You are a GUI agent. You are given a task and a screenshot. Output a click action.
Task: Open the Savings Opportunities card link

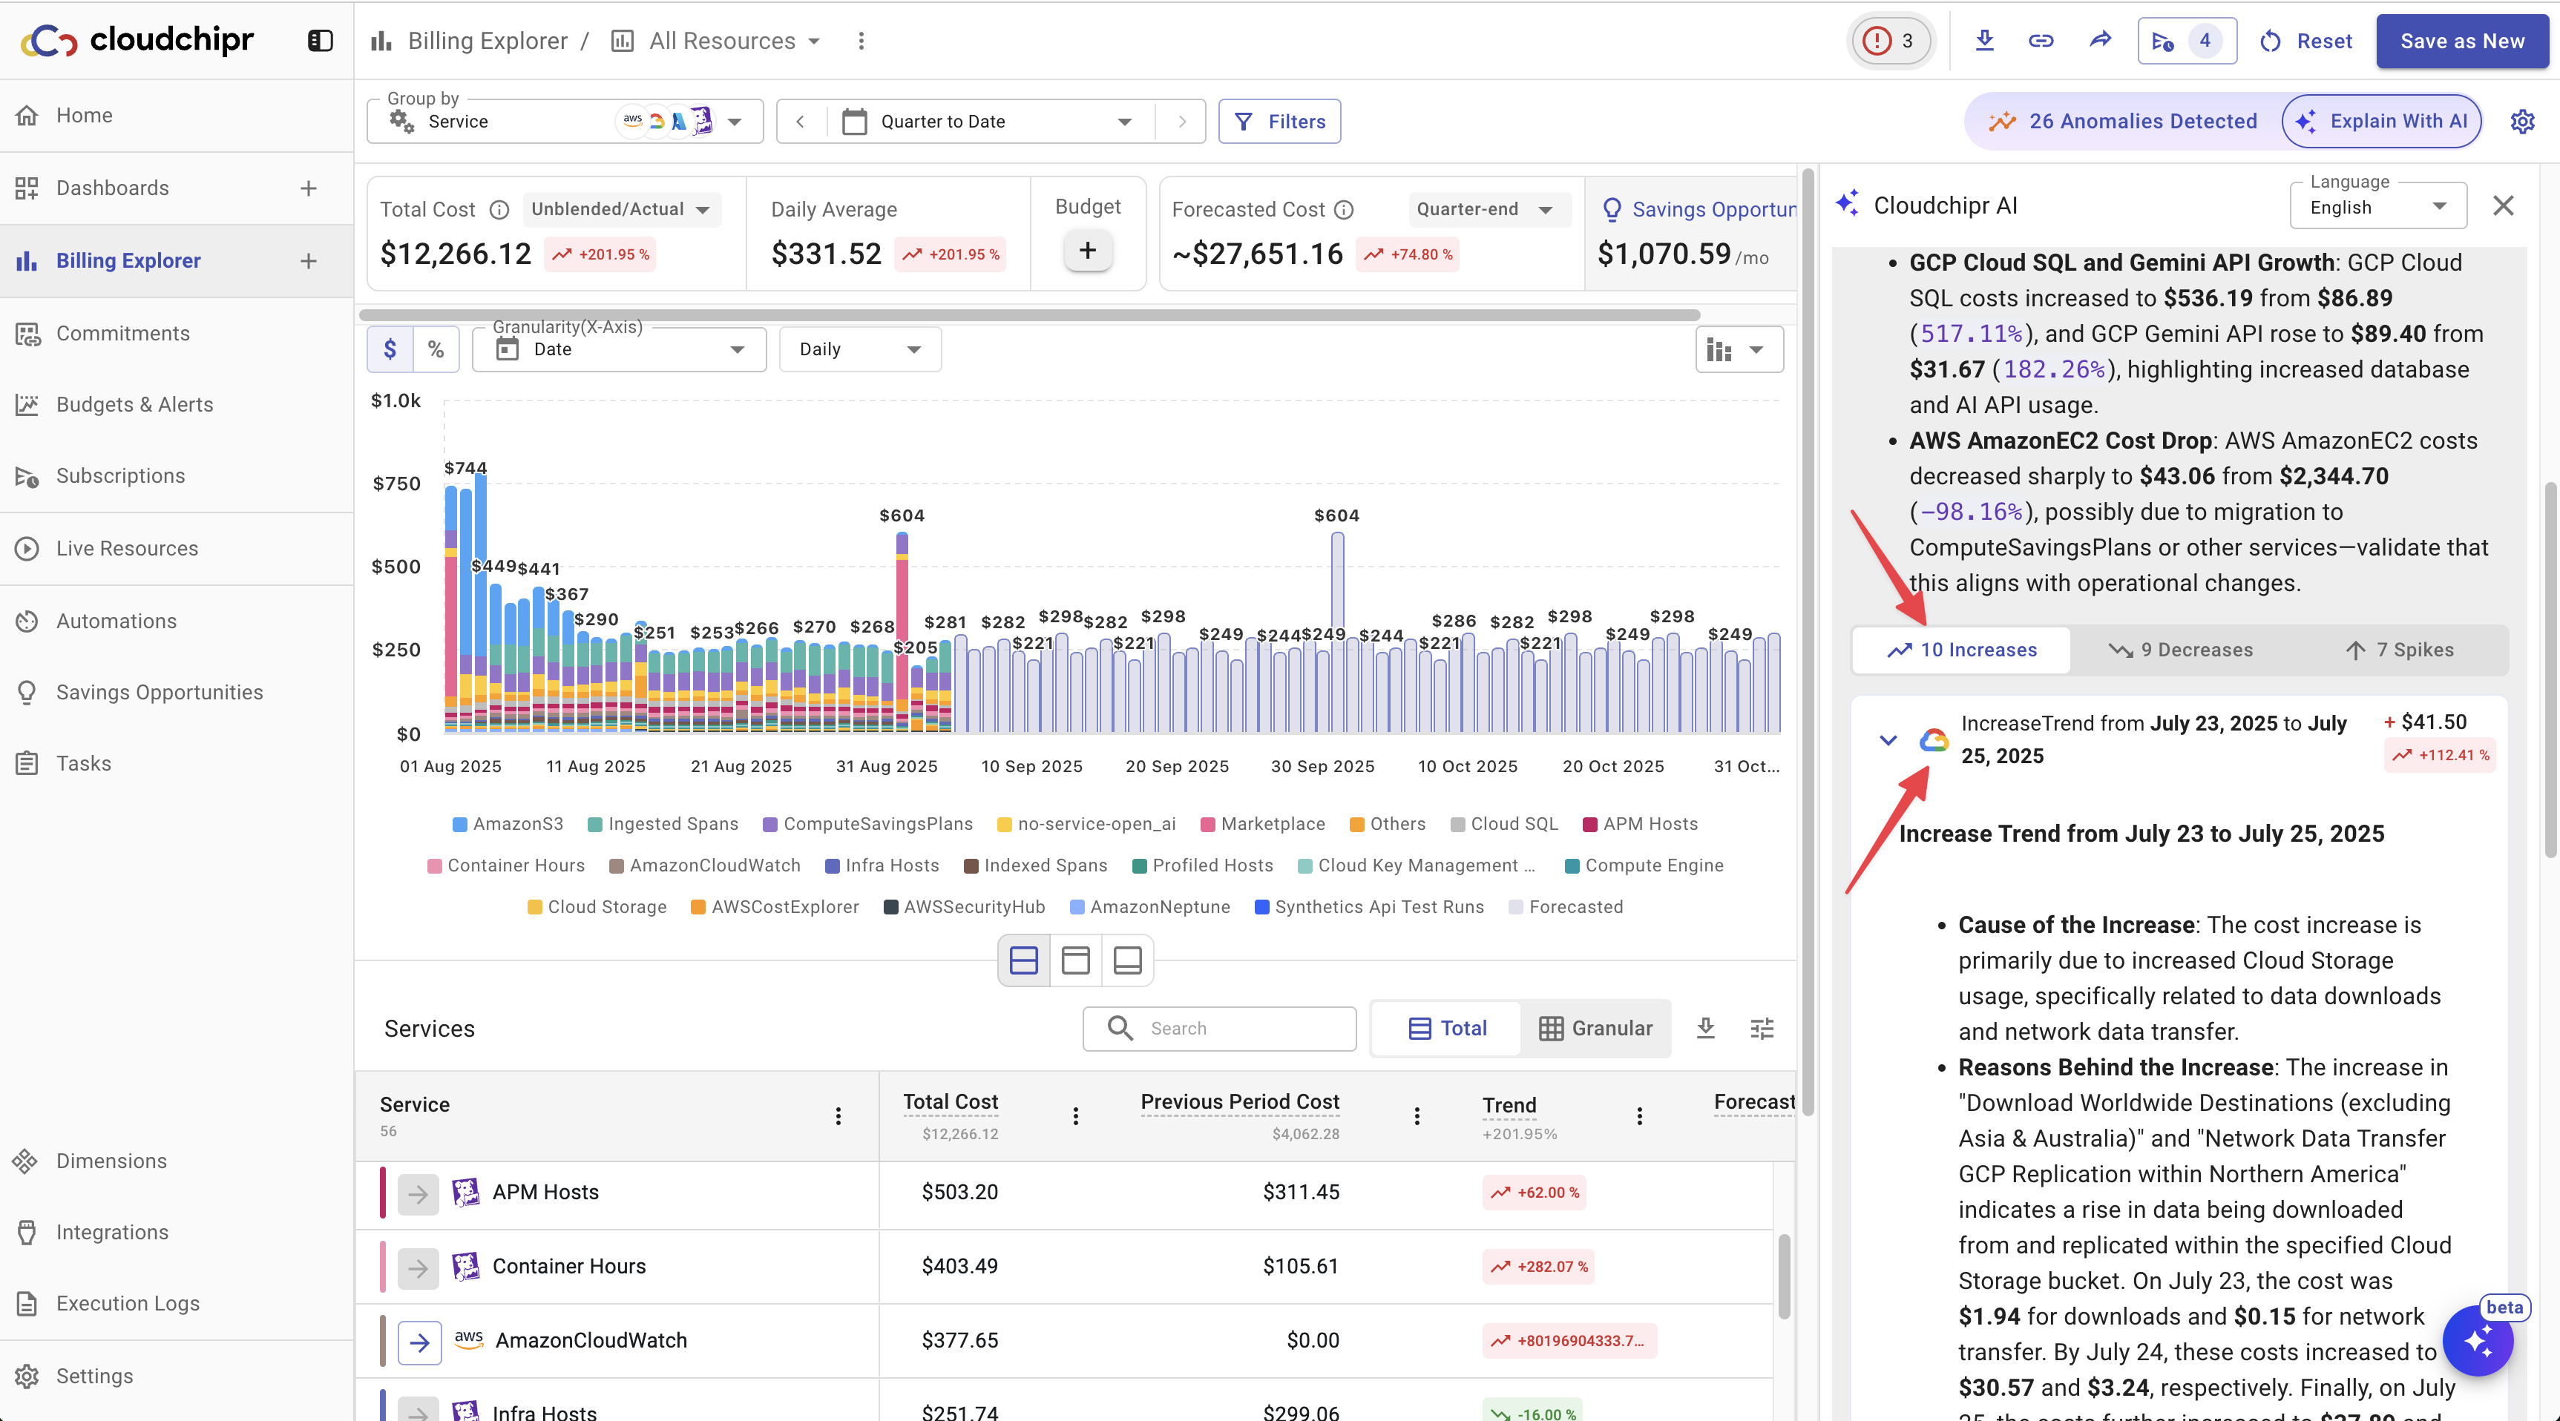pos(1701,210)
